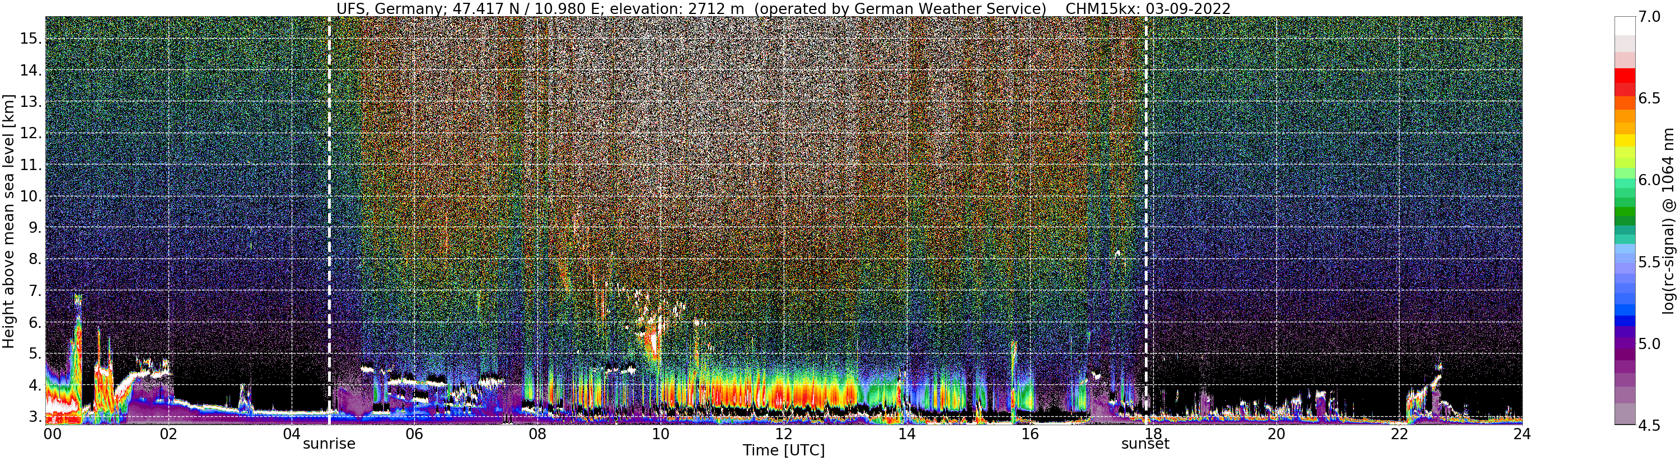Click the '6.0' colorbar tick value
The width and height of the screenshot is (1680, 461).
click(1648, 180)
